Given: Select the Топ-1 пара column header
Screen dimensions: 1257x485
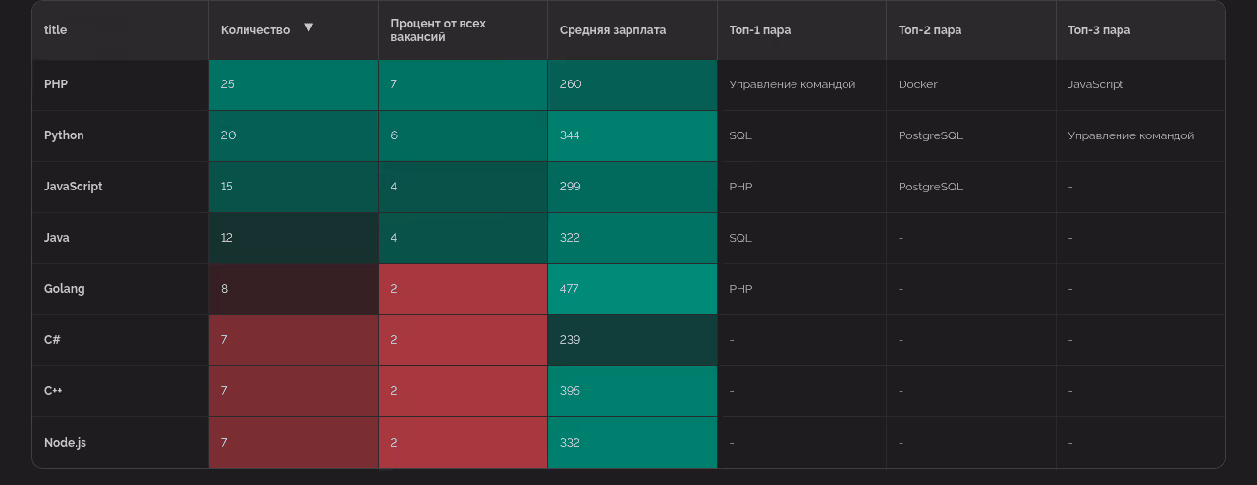Looking at the screenshot, I should click(759, 30).
